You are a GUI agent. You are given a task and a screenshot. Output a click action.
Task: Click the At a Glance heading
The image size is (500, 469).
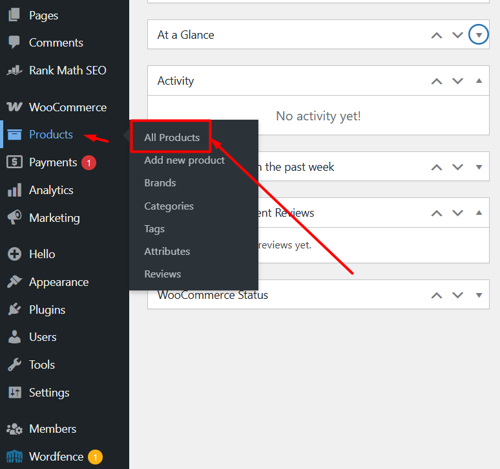pyautogui.click(x=185, y=35)
